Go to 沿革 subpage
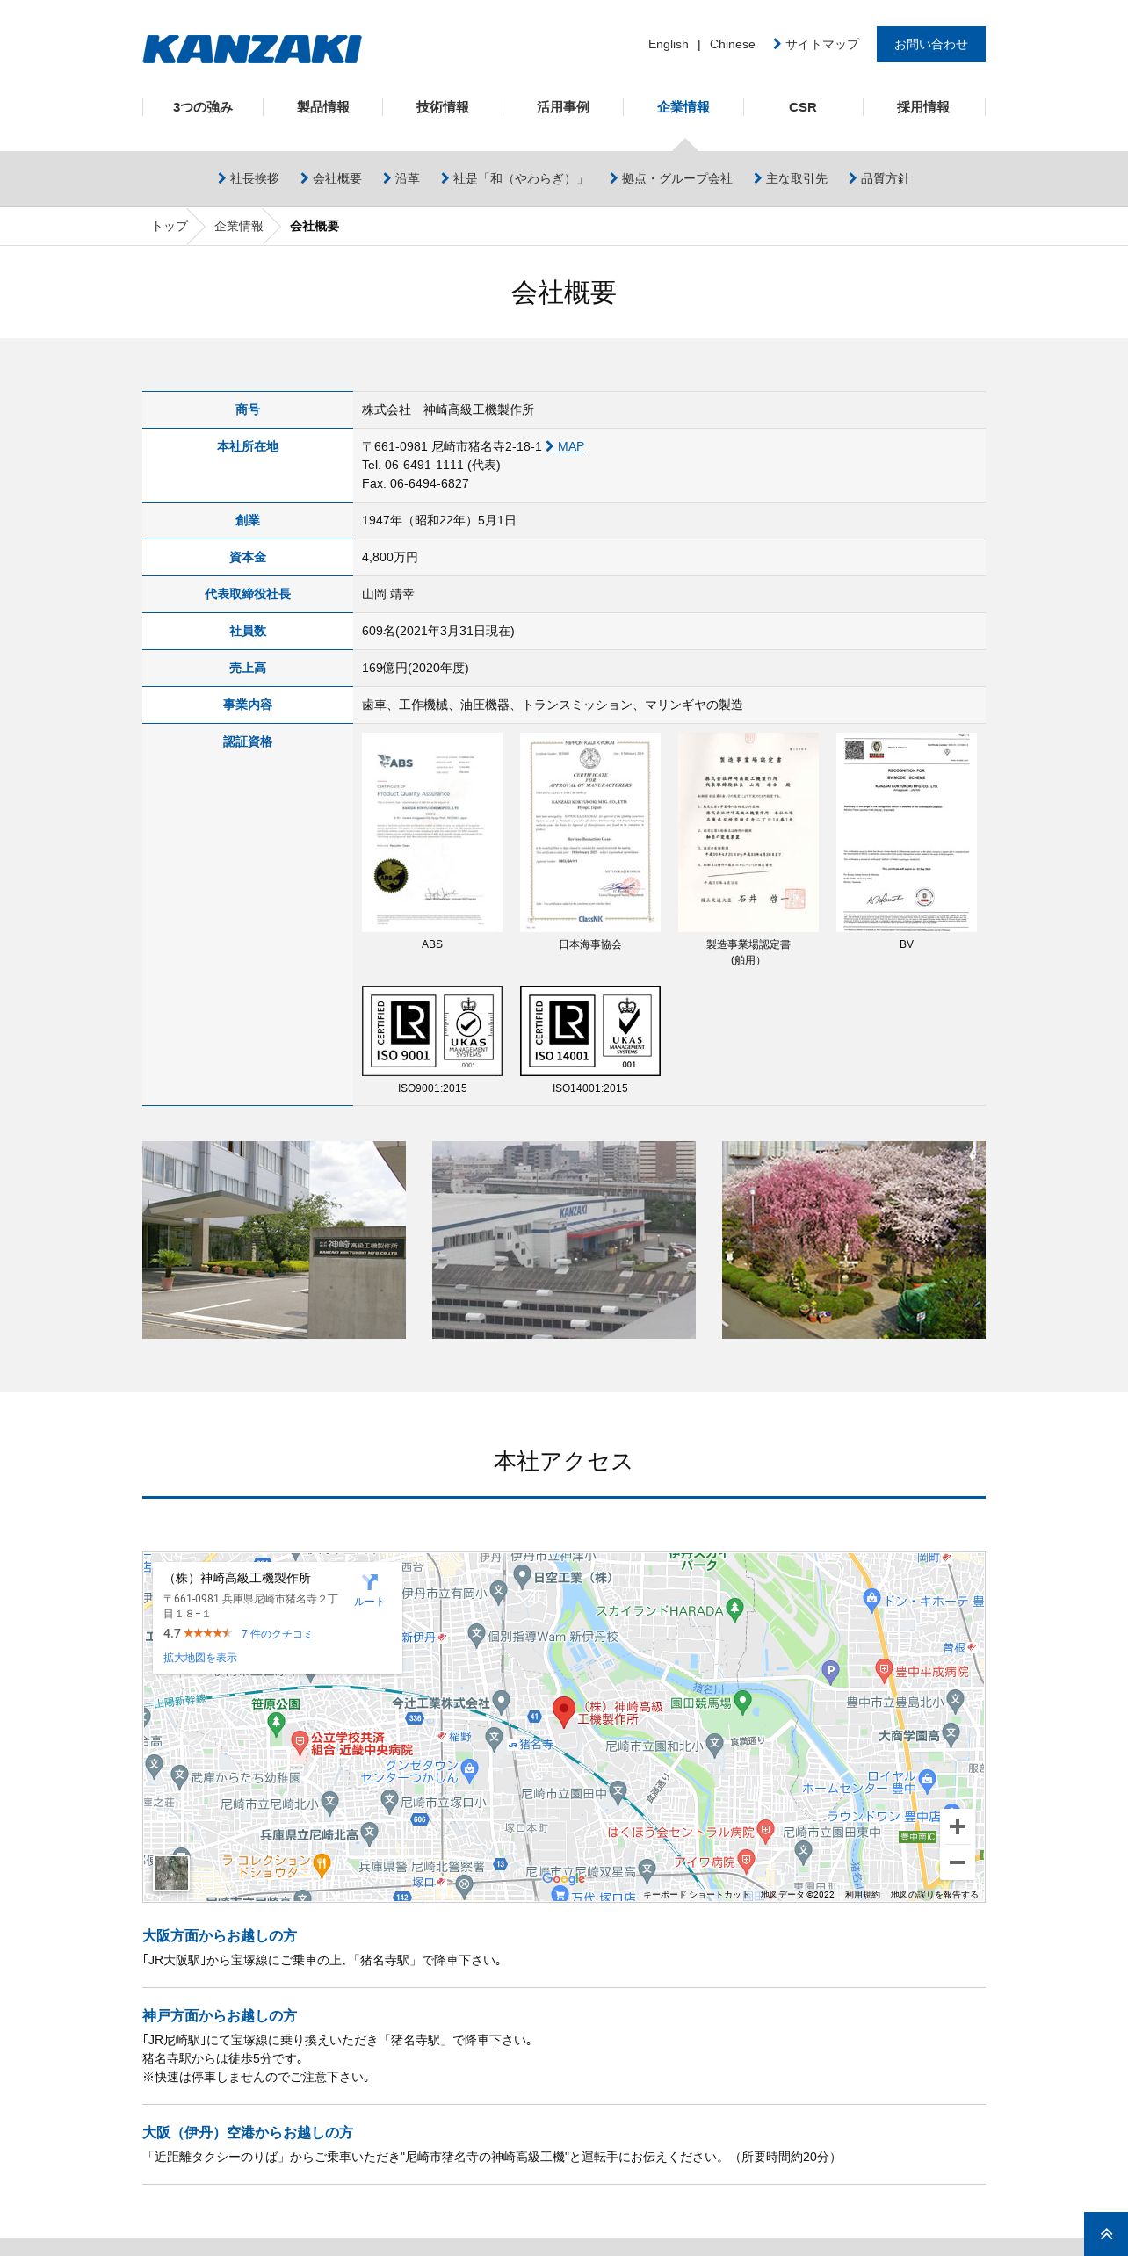 pyautogui.click(x=401, y=178)
